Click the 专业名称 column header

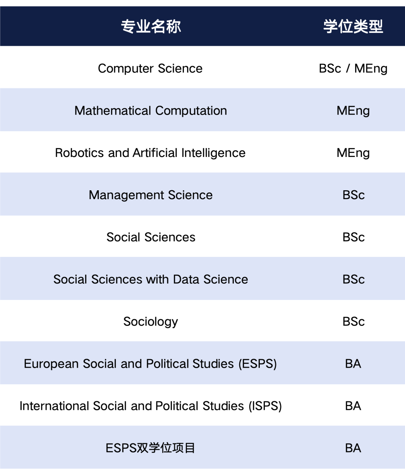[151, 26]
